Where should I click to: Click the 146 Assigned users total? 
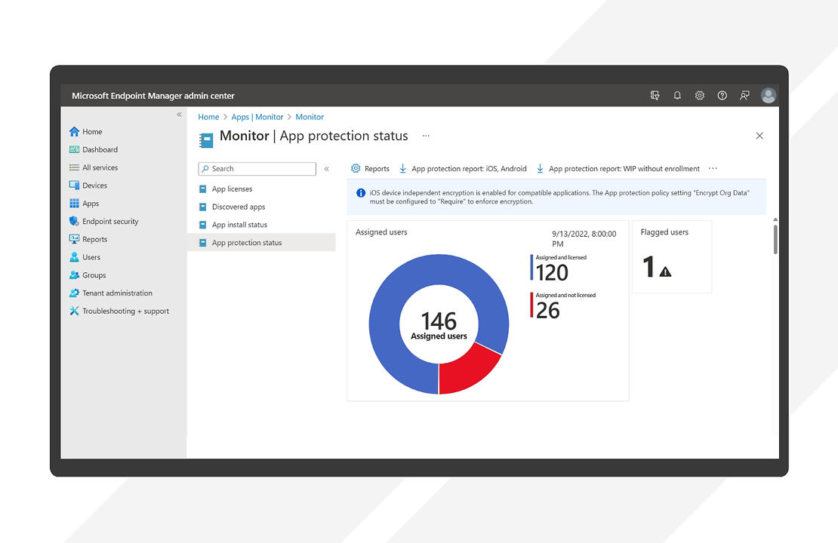pos(439,325)
